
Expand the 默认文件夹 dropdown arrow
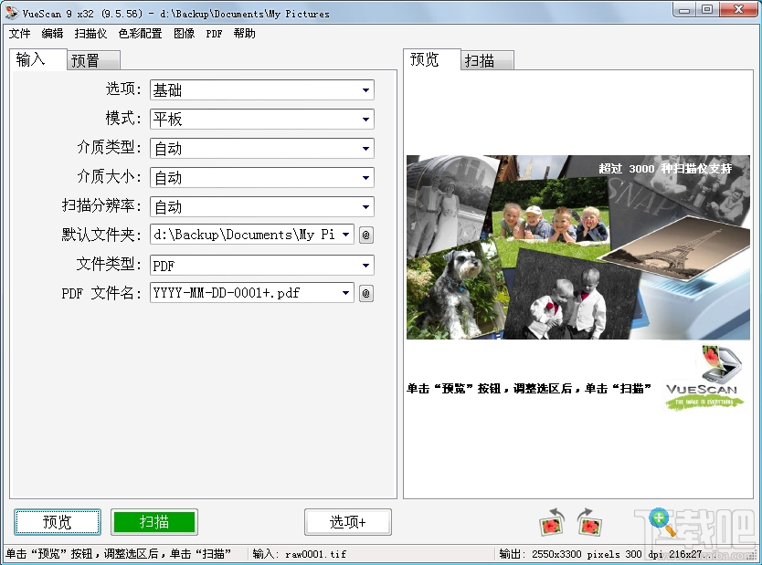(x=347, y=235)
